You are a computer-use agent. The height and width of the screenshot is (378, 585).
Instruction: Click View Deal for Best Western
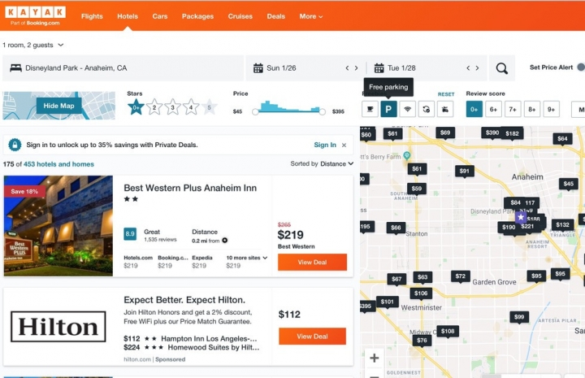(x=312, y=262)
